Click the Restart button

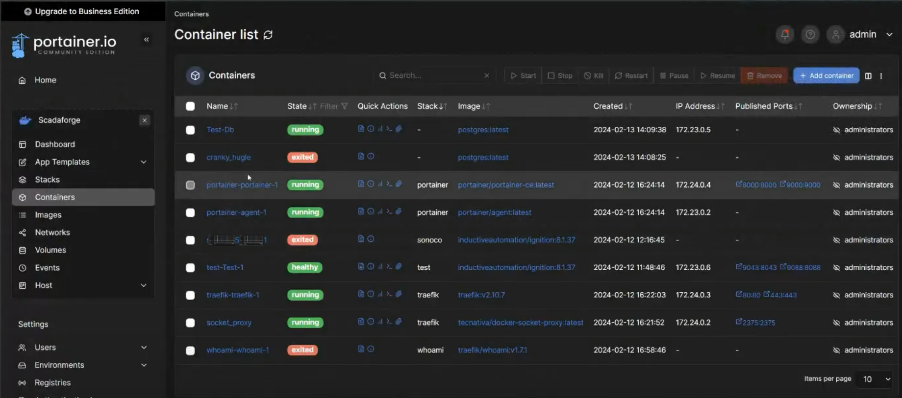[631, 75]
